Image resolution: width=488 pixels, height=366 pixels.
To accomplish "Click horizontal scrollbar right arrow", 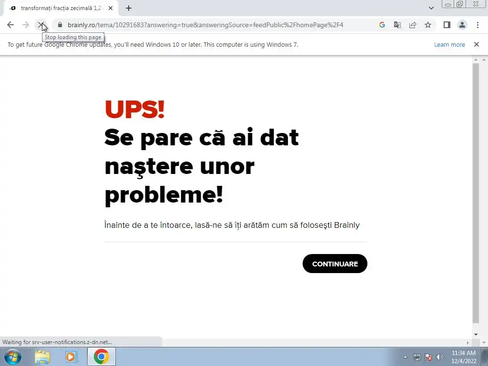I will [x=468, y=343].
